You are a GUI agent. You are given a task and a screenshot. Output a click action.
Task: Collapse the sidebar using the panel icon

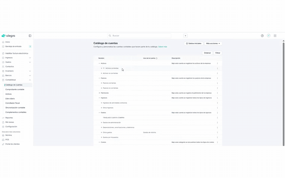[x=30, y=36]
